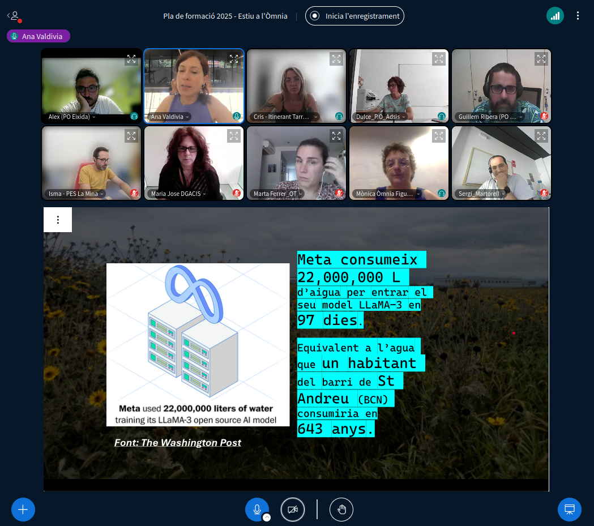Open the connection status indicator

[x=555, y=16]
